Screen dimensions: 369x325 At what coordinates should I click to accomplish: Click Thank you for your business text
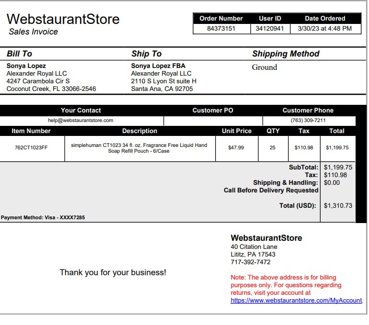113,272
